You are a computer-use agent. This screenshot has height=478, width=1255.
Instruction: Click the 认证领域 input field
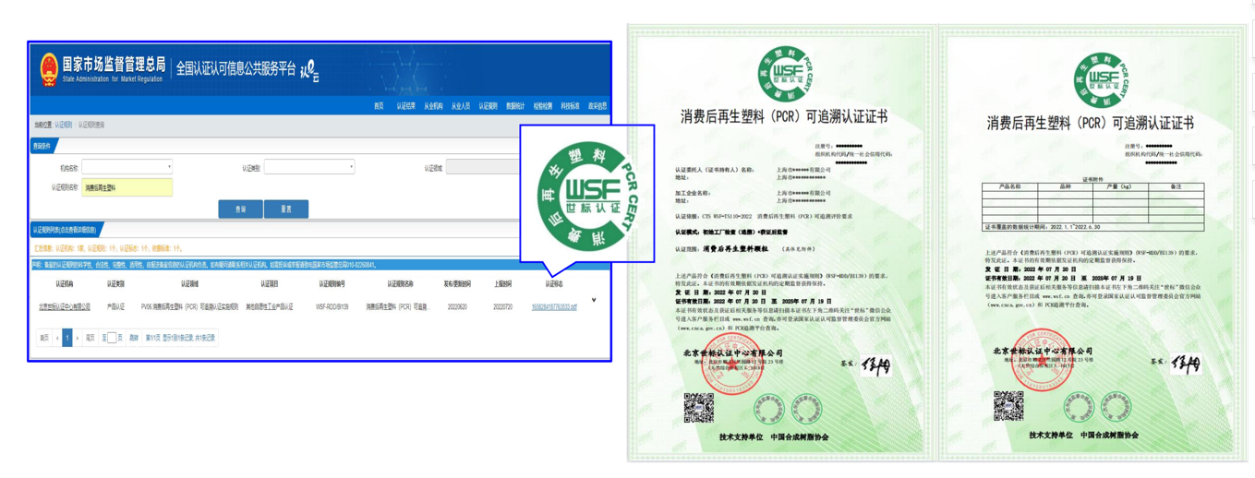point(483,167)
